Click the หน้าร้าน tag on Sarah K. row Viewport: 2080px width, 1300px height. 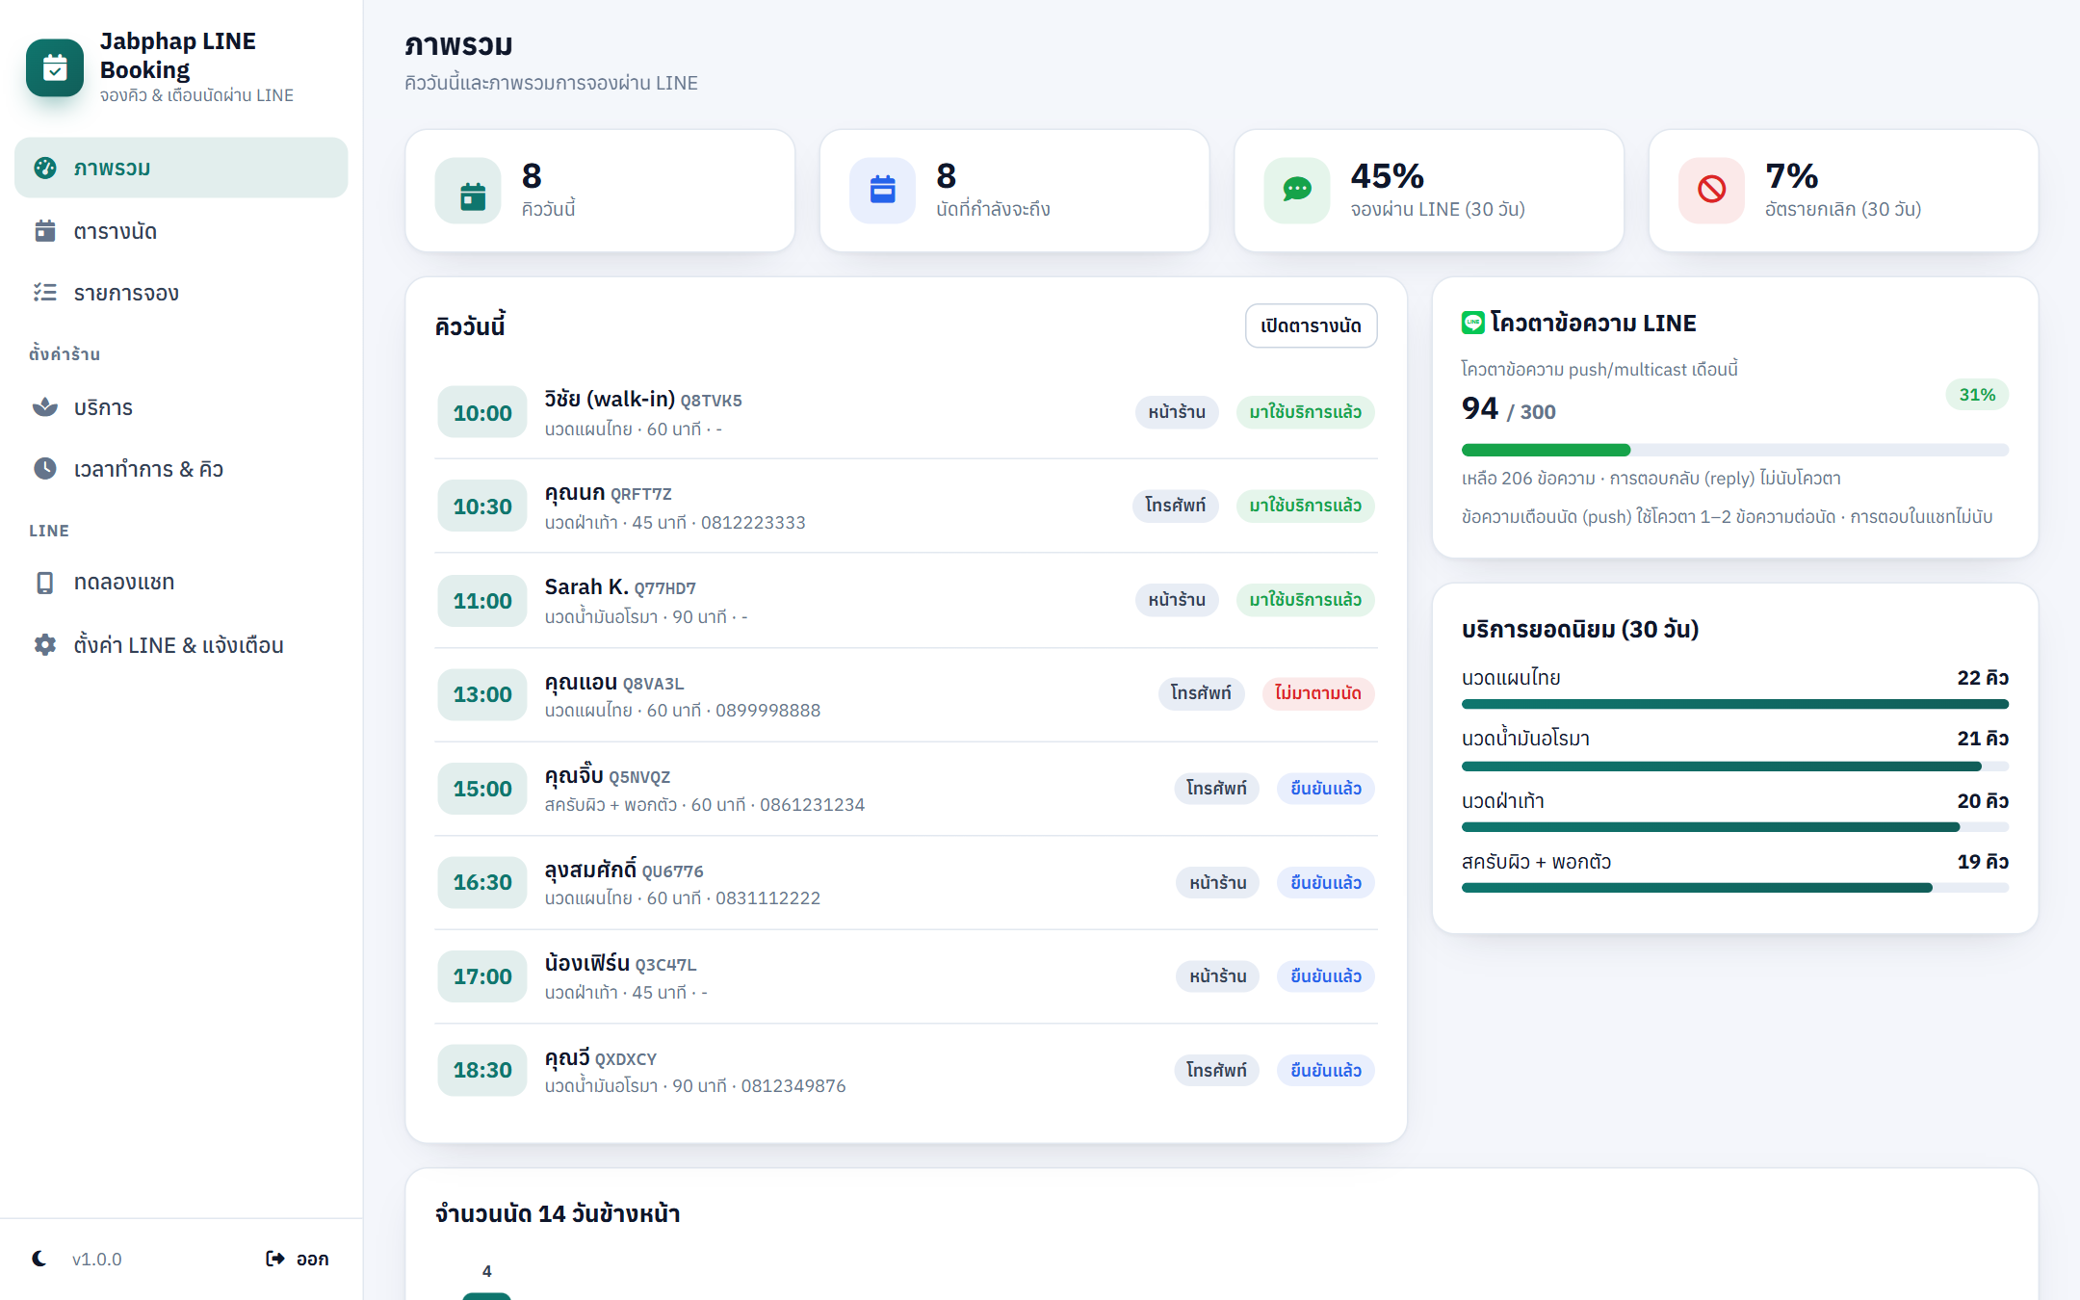point(1177,600)
